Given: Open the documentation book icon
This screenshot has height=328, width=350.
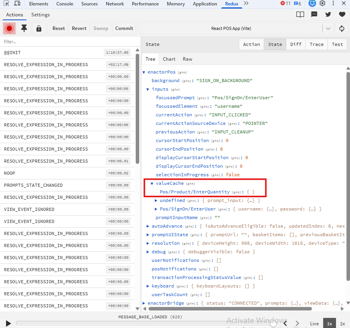Looking at the screenshot, I should 300,14.
